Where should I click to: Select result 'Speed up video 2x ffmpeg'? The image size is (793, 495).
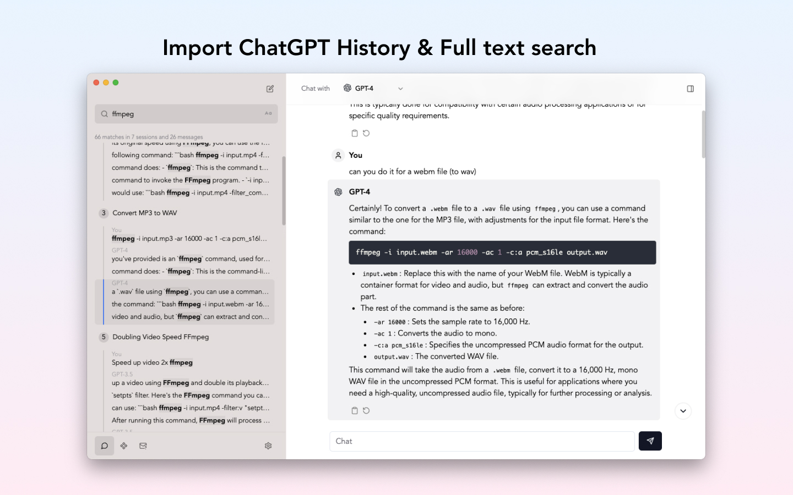click(x=152, y=362)
